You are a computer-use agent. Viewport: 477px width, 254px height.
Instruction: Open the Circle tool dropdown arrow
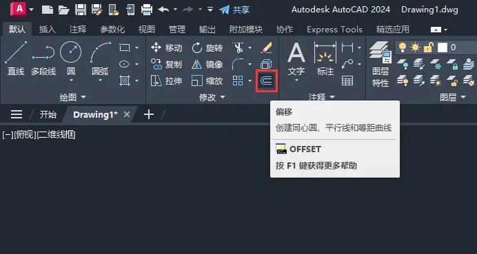[71, 81]
